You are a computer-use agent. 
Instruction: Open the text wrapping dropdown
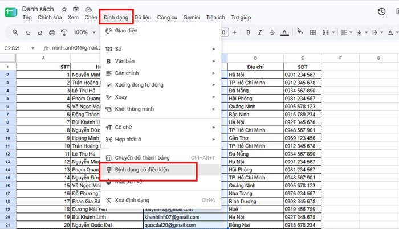tap(377, 32)
